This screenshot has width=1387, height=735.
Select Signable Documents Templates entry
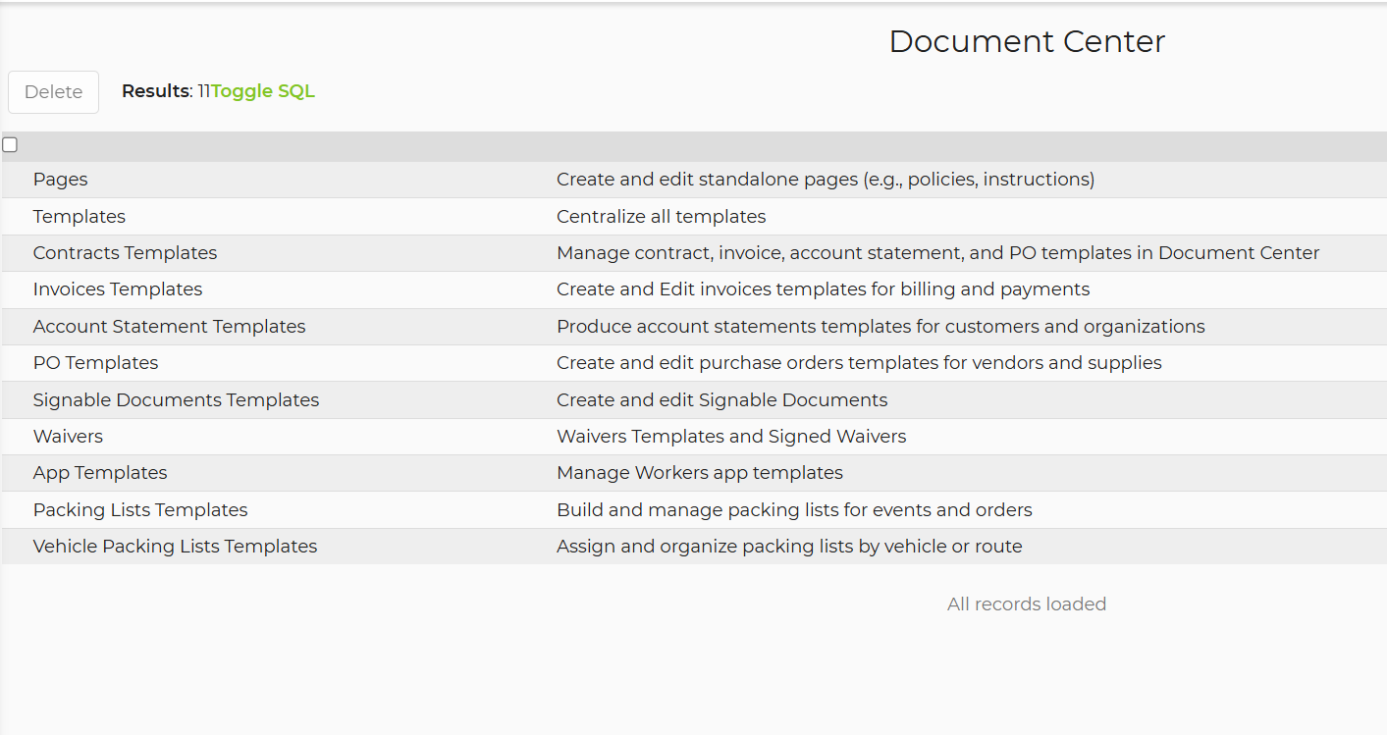[176, 400]
